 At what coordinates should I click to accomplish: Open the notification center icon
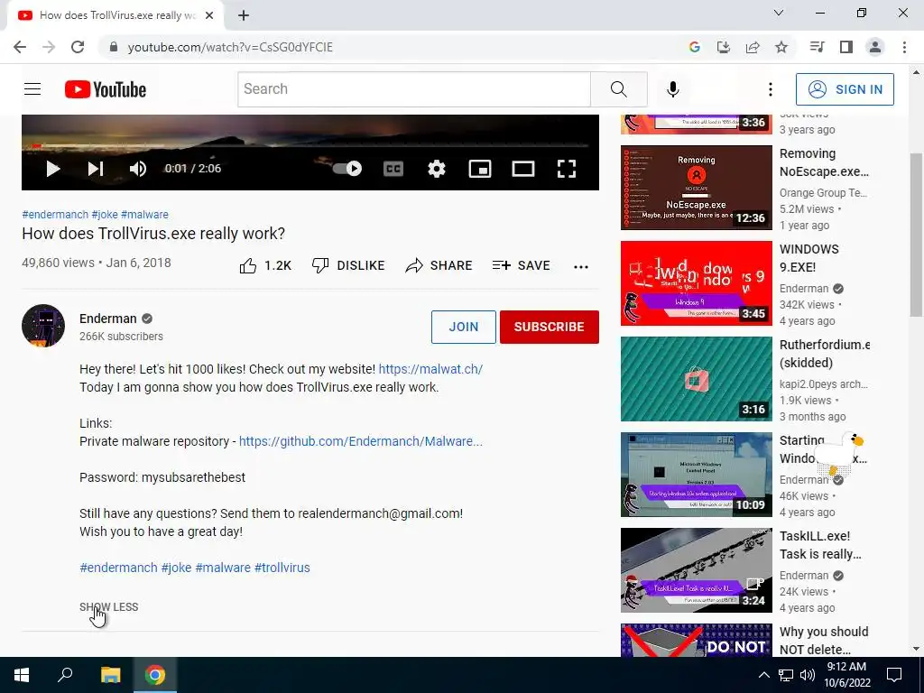894,675
